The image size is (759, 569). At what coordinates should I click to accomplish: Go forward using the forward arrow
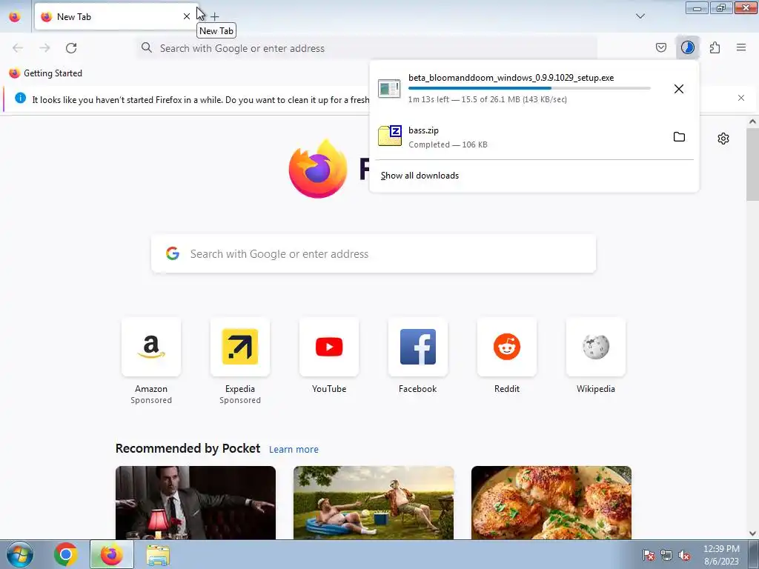click(44, 47)
